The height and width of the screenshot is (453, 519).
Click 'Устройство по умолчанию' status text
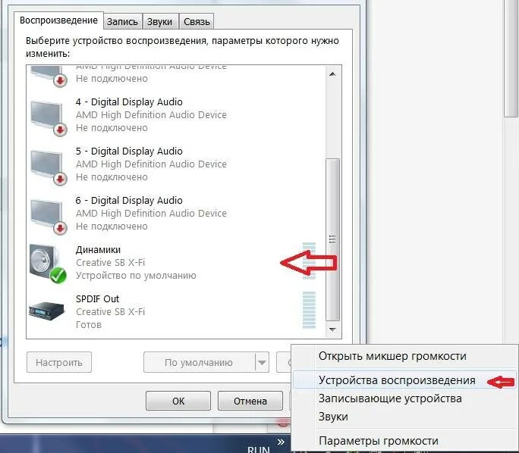[x=136, y=276]
